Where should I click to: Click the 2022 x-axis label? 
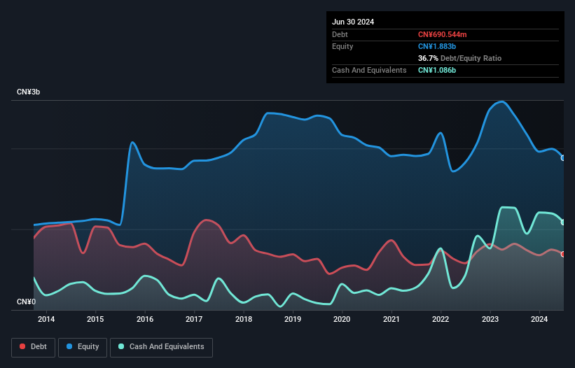(x=441, y=319)
